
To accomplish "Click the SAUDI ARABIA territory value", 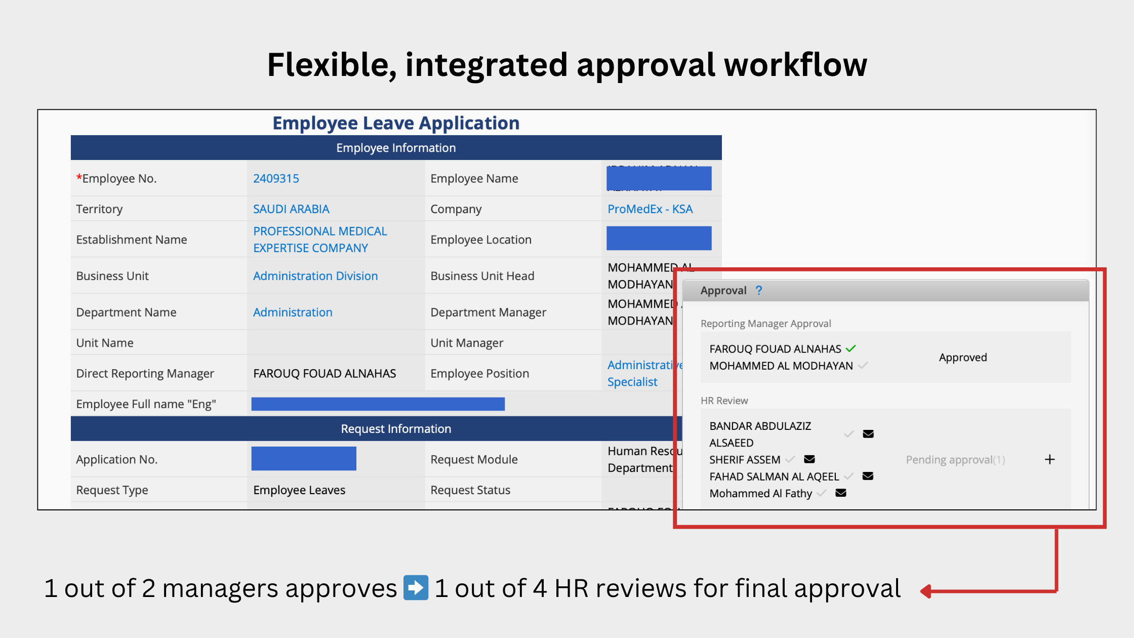I will coord(291,209).
